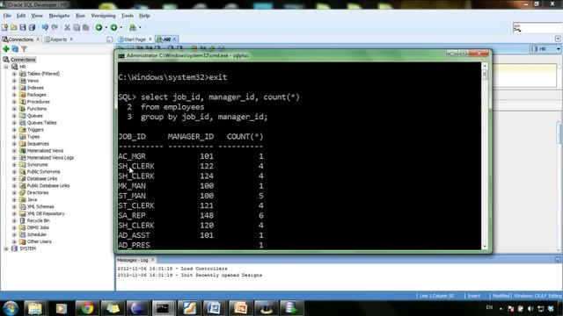
Task: Select the Sequences tree item
Action: point(38,144)
